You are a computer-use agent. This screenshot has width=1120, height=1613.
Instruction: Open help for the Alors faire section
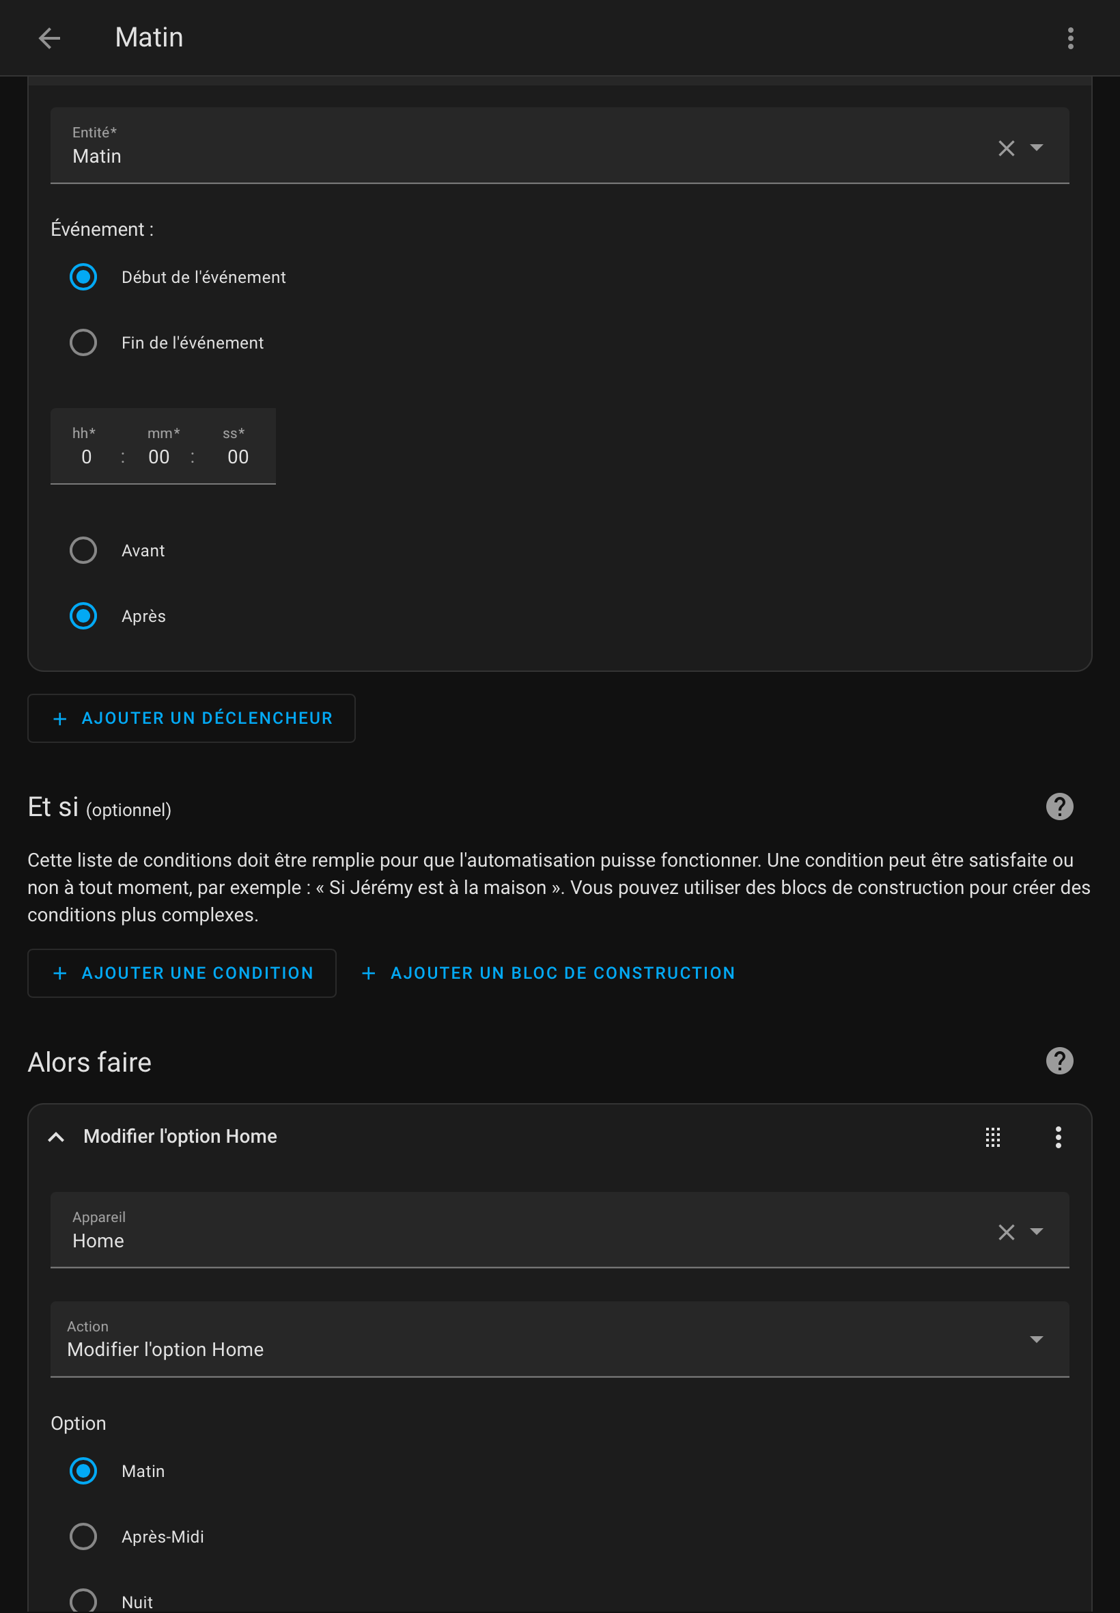click(1059, 1061)
